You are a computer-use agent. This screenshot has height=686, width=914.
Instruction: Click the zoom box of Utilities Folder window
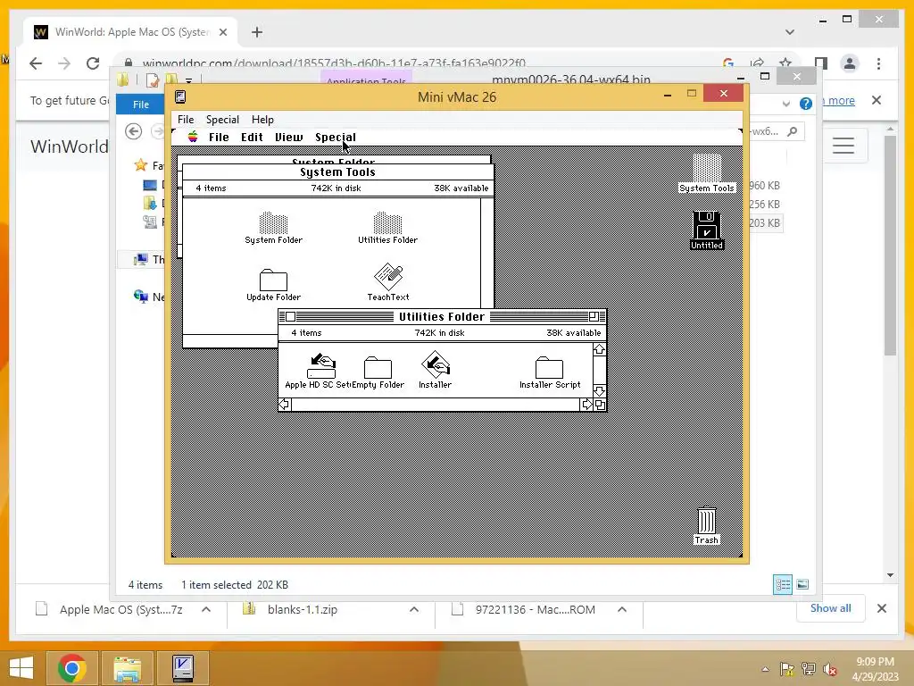tap(594, 317)
